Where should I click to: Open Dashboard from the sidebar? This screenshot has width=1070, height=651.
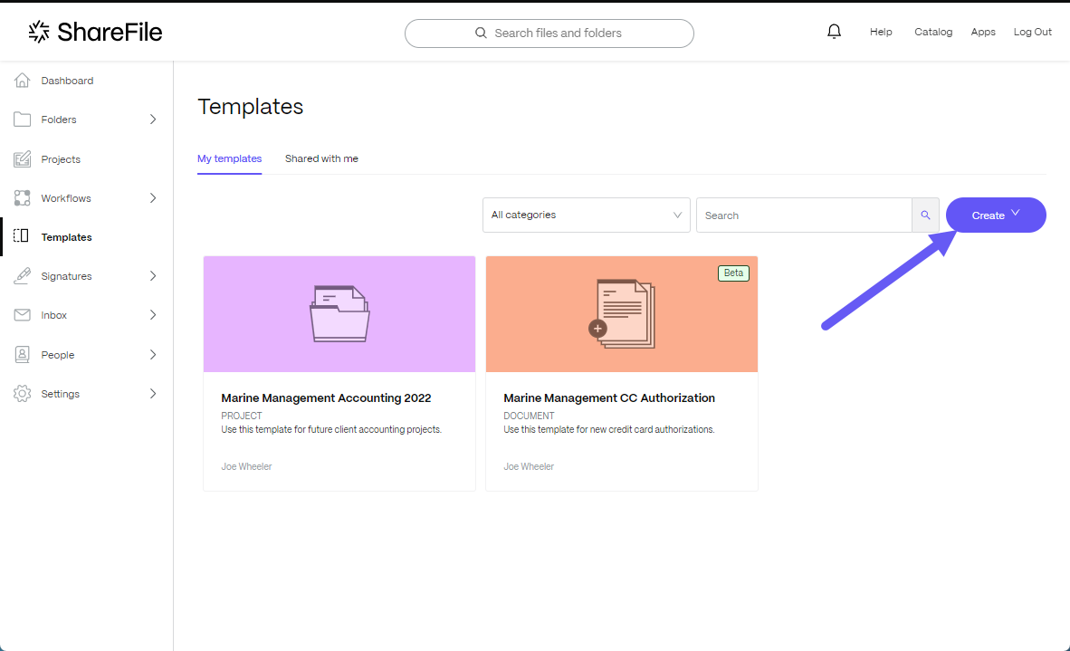[67, 81]
